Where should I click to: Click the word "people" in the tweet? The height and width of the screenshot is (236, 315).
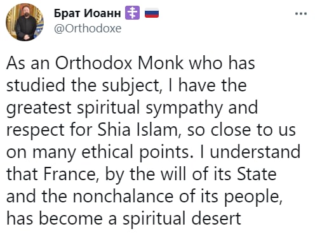(253, 197)
